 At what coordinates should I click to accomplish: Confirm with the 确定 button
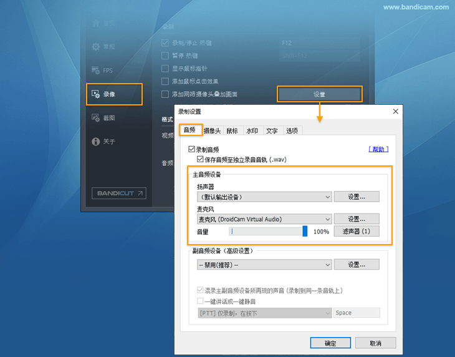tap(330, 343)
